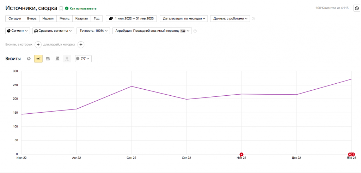Select the line chart view
The image size is (361, 173).
pos(38,59)
